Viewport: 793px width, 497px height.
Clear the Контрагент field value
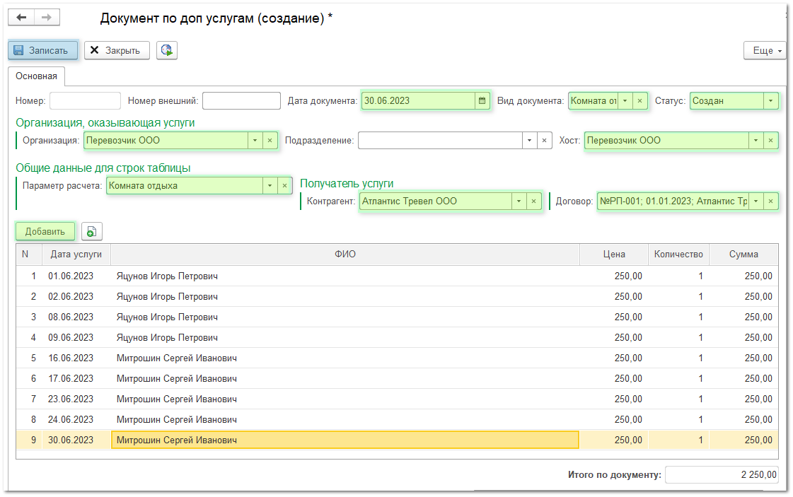[534, 201]
